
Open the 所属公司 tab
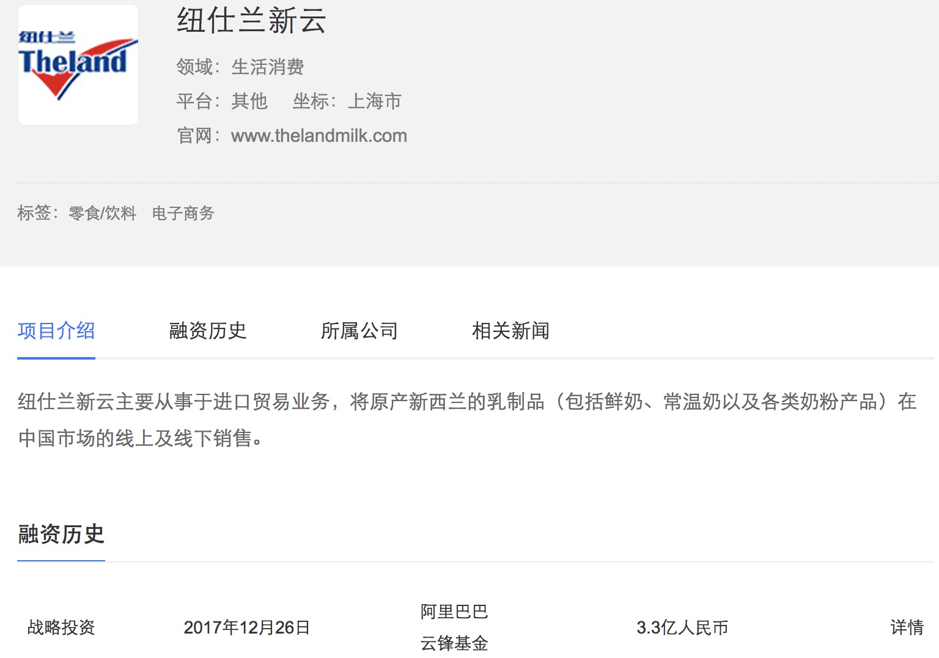click(x=359, y=331)
